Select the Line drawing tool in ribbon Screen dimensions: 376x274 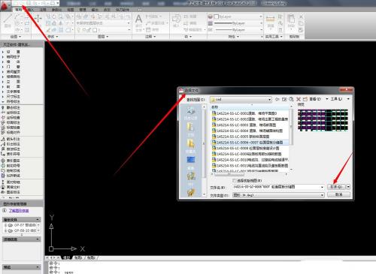pos(8,20)
